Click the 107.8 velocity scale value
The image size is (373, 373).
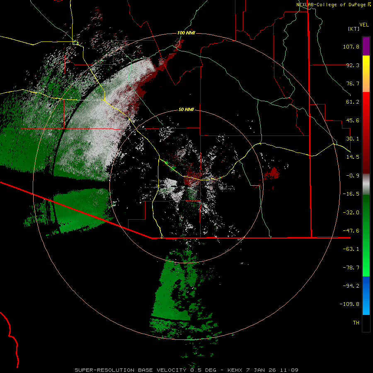click(351, 46)
